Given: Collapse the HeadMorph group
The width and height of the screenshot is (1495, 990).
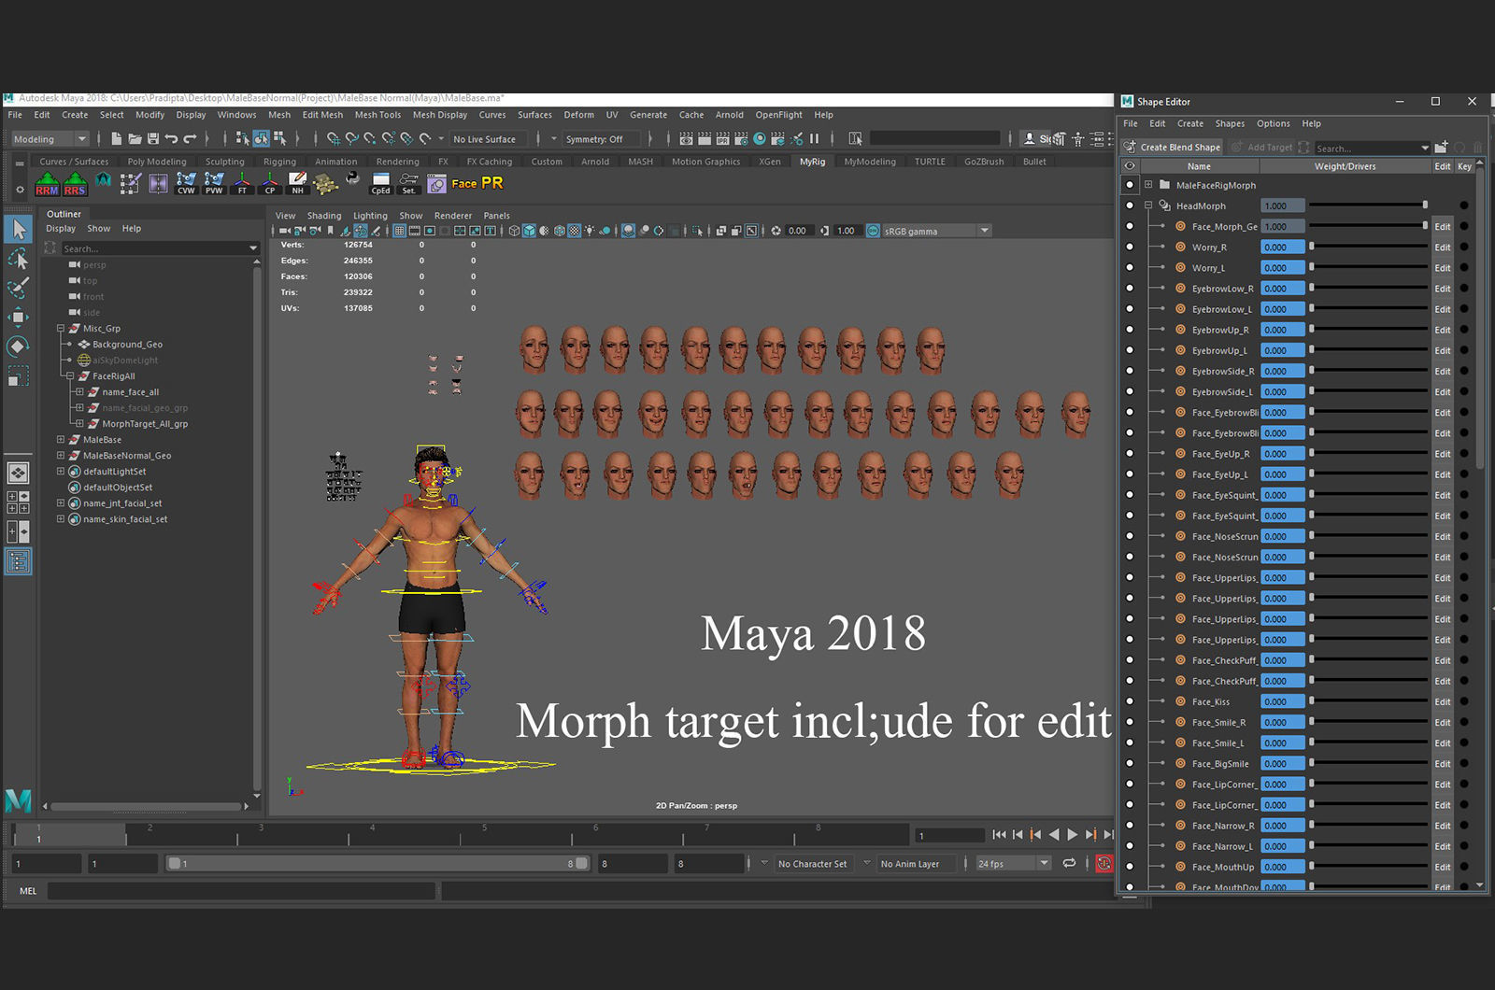Looking at the screenshot, I should (x=1148, y=205).
